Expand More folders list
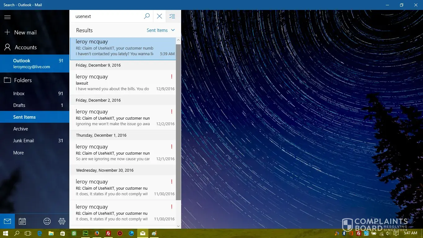Image resolution: width=423 pixels, height=238 pixels. point(19,153)
